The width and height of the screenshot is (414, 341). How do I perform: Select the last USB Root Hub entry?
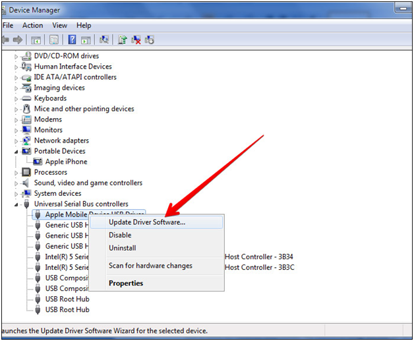tap(67, 309)
